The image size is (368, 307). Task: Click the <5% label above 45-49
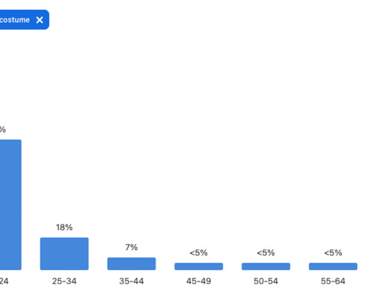[x=199, y=253]
